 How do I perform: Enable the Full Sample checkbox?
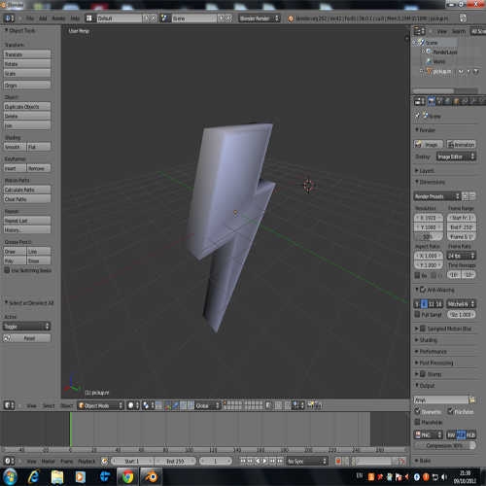(x=418, y=314)
